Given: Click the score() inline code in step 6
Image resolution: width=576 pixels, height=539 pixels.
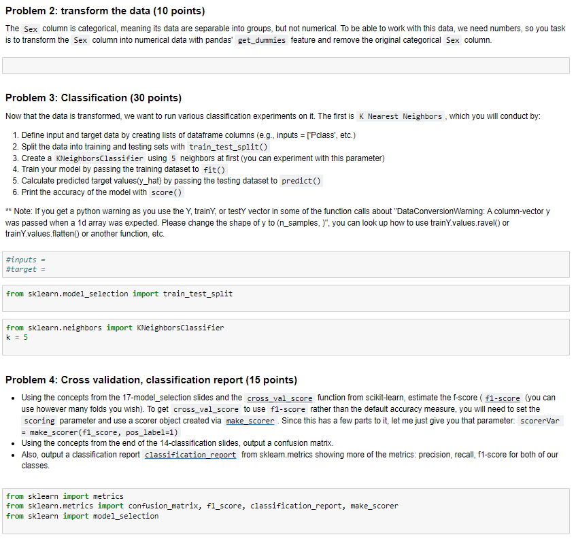Looking at the screenshot, I should (167, 192).
